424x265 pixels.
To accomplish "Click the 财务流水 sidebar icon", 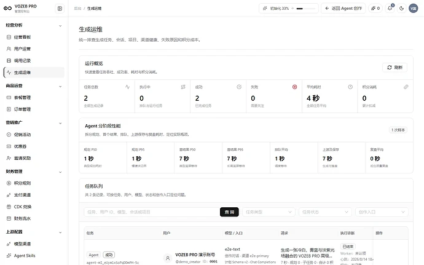I will [x=9, y=218].
